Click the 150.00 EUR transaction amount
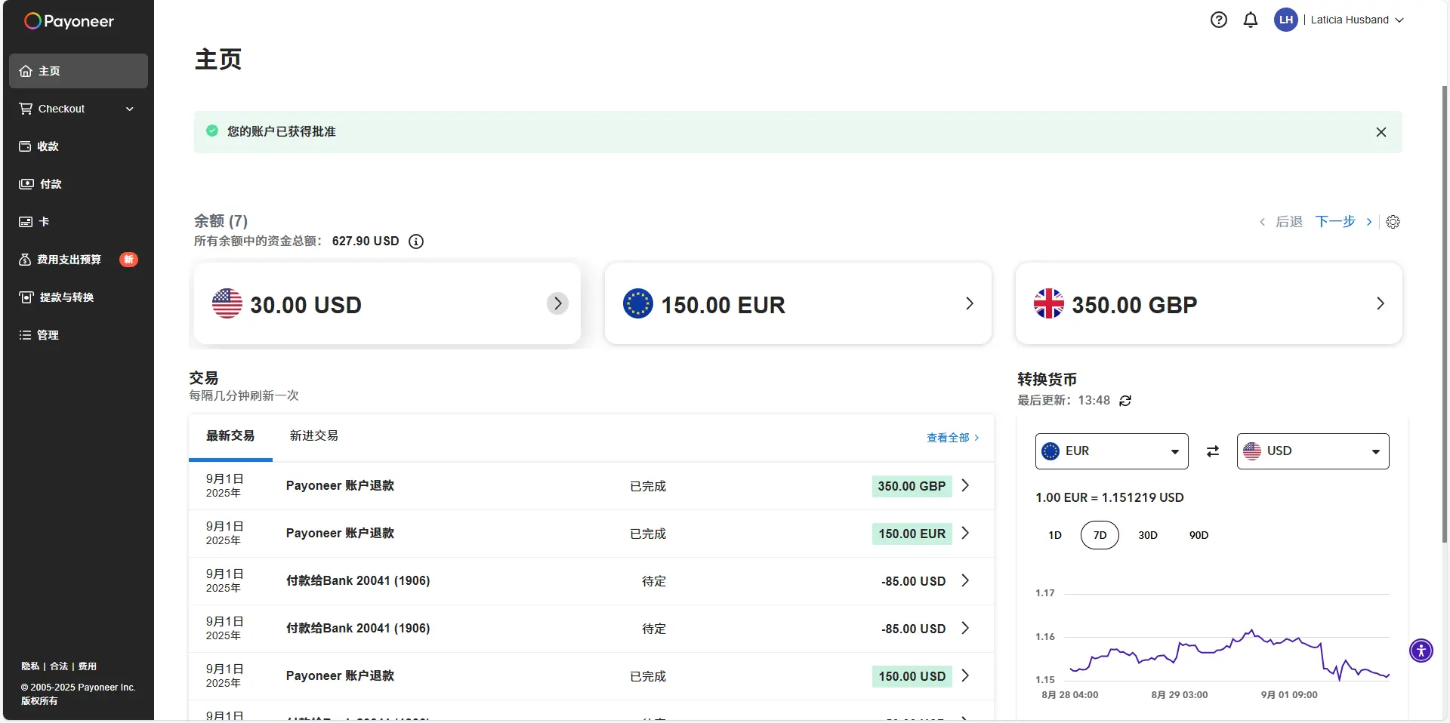Screen dimensions: 1450x723 click(x=912, y=534)
